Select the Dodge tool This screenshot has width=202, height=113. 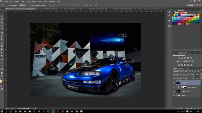pos(2,56)
